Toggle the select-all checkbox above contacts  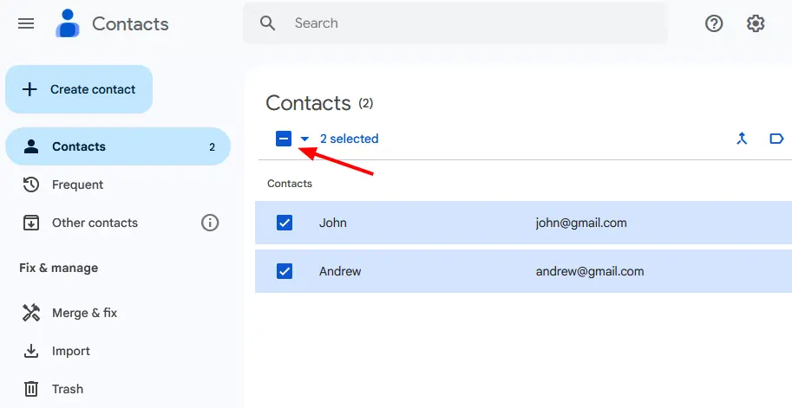[x=284, y=139]
